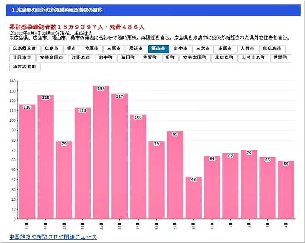Select the highlighted 福山市 button
This screenshot has height=243, width=305.
(158, 49)
